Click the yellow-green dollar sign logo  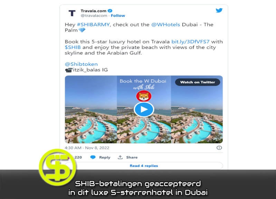tap(58, 167)
